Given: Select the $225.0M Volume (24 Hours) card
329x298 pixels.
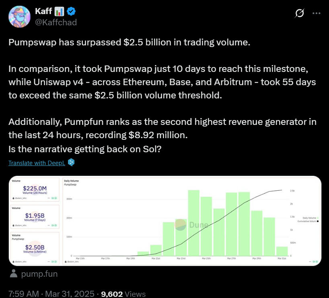Looking at the screenshot, I should tap(35, 190).
